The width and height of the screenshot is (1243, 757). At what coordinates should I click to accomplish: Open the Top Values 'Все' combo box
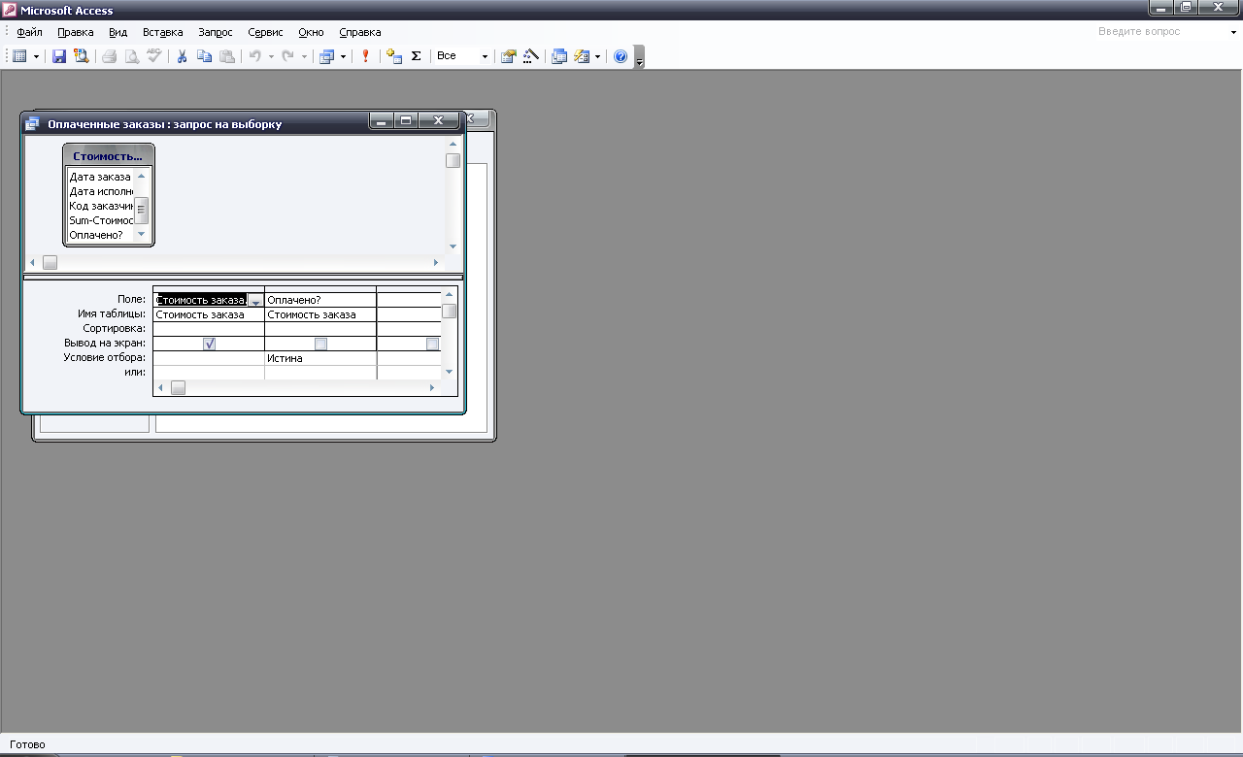(x=461, y=56)
